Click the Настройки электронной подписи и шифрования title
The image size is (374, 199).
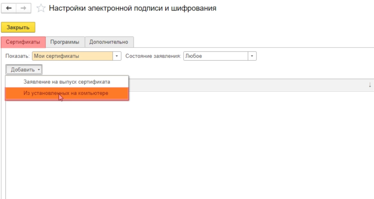(x=132, y=8)
